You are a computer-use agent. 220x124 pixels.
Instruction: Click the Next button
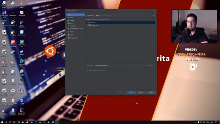[131, 93]
